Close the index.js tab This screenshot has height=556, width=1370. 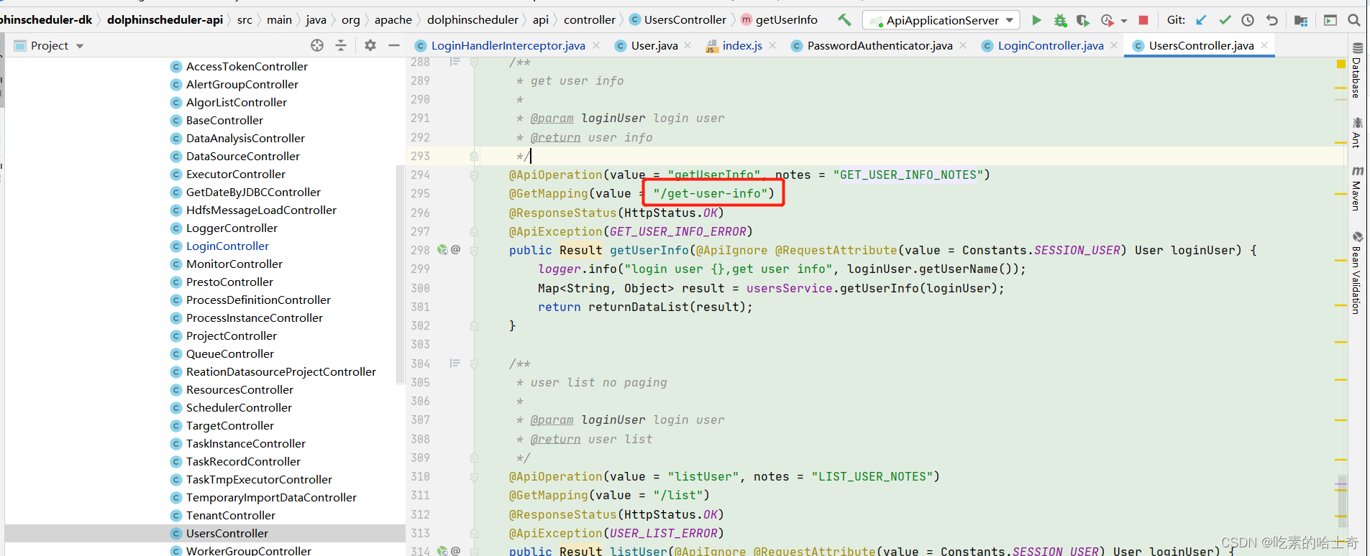coord(772,45)
